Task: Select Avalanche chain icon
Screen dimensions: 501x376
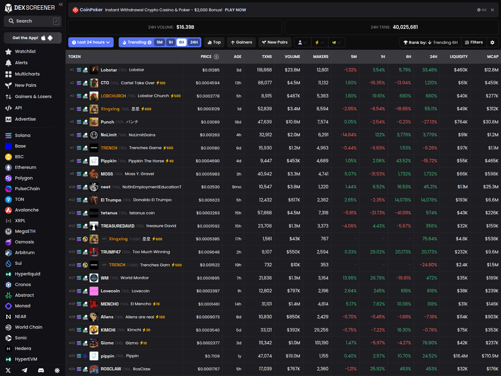Action: pos(8,210)
